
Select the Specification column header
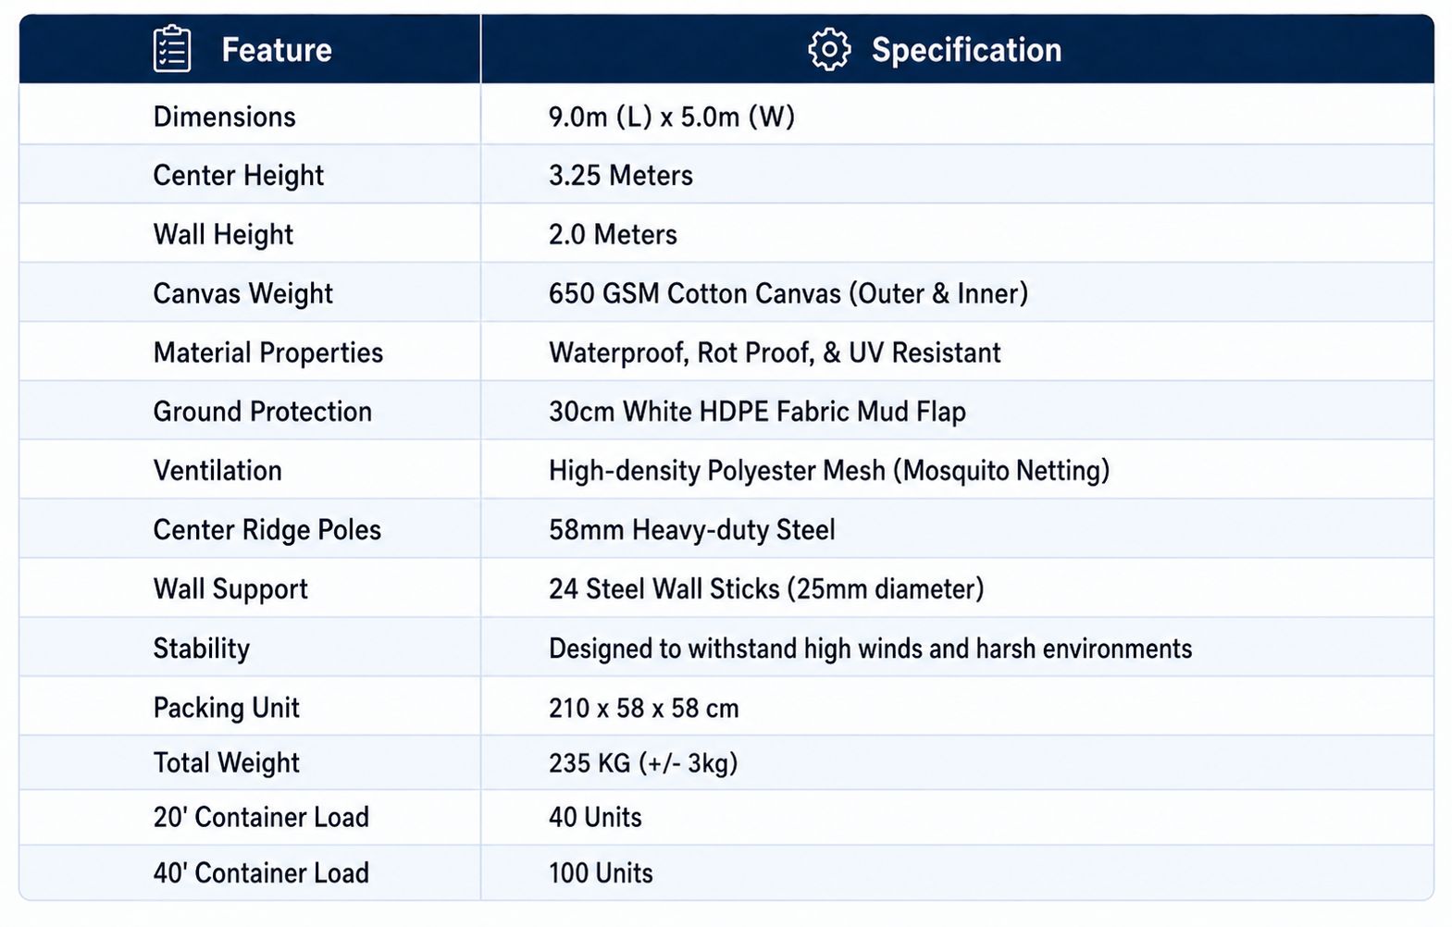(x=958, y=49)
